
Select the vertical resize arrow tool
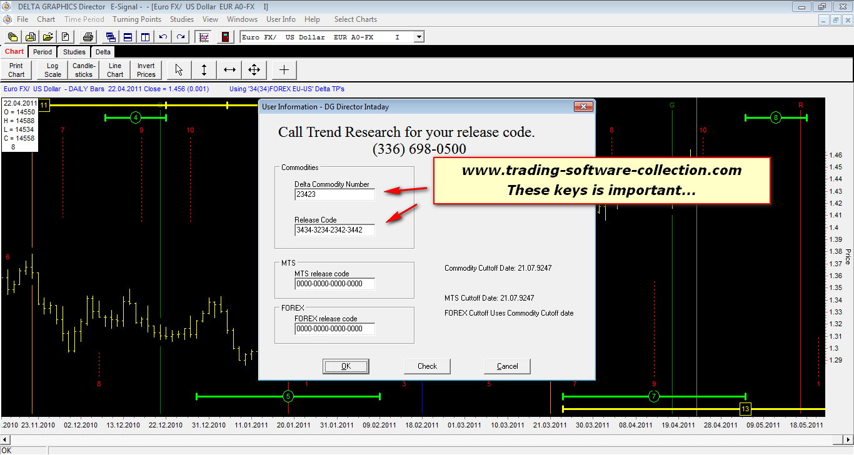[204, 69]
